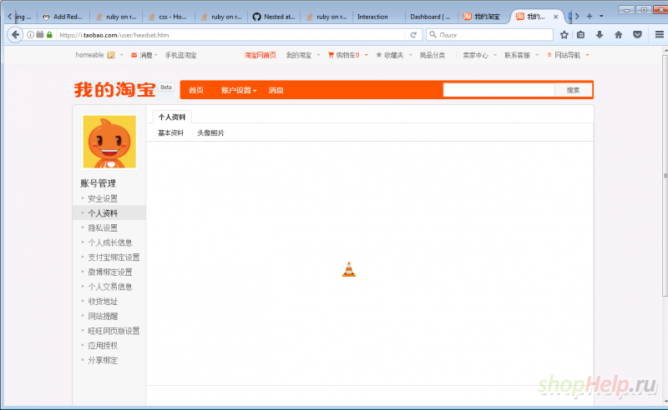Image resolution: width=668 pixels, height=410 pixels.
Task: Open 个人成长信息 in the sidebar
Action: (x=110, y=242)
